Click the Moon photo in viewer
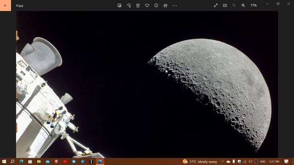 pyautogui.click(x=147, y=84)
